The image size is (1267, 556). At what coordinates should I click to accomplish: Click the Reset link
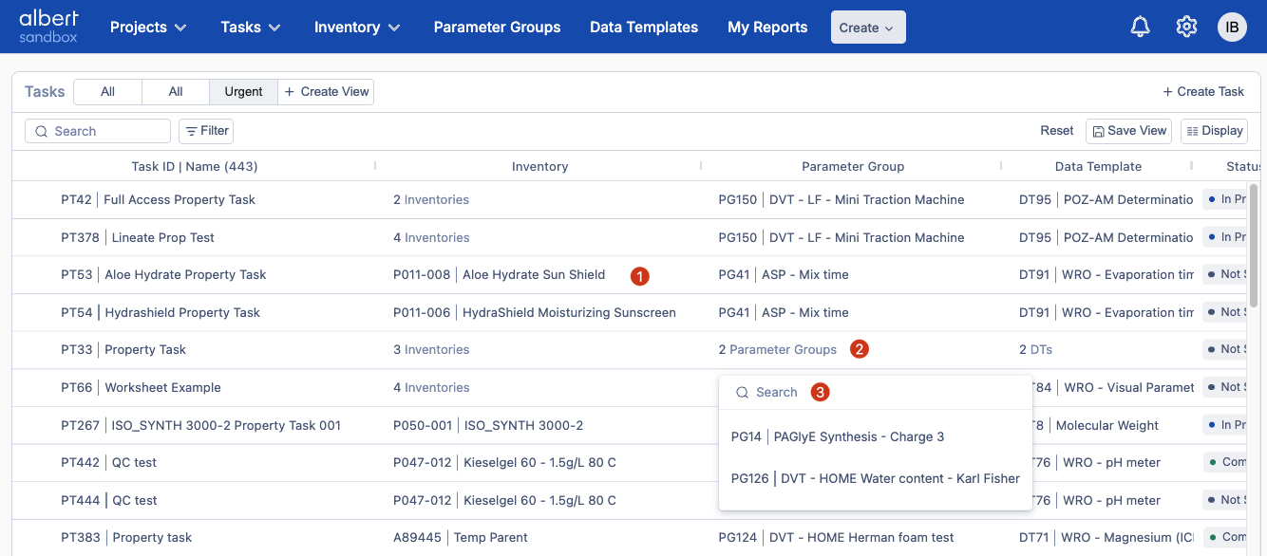pos(1056,131)
